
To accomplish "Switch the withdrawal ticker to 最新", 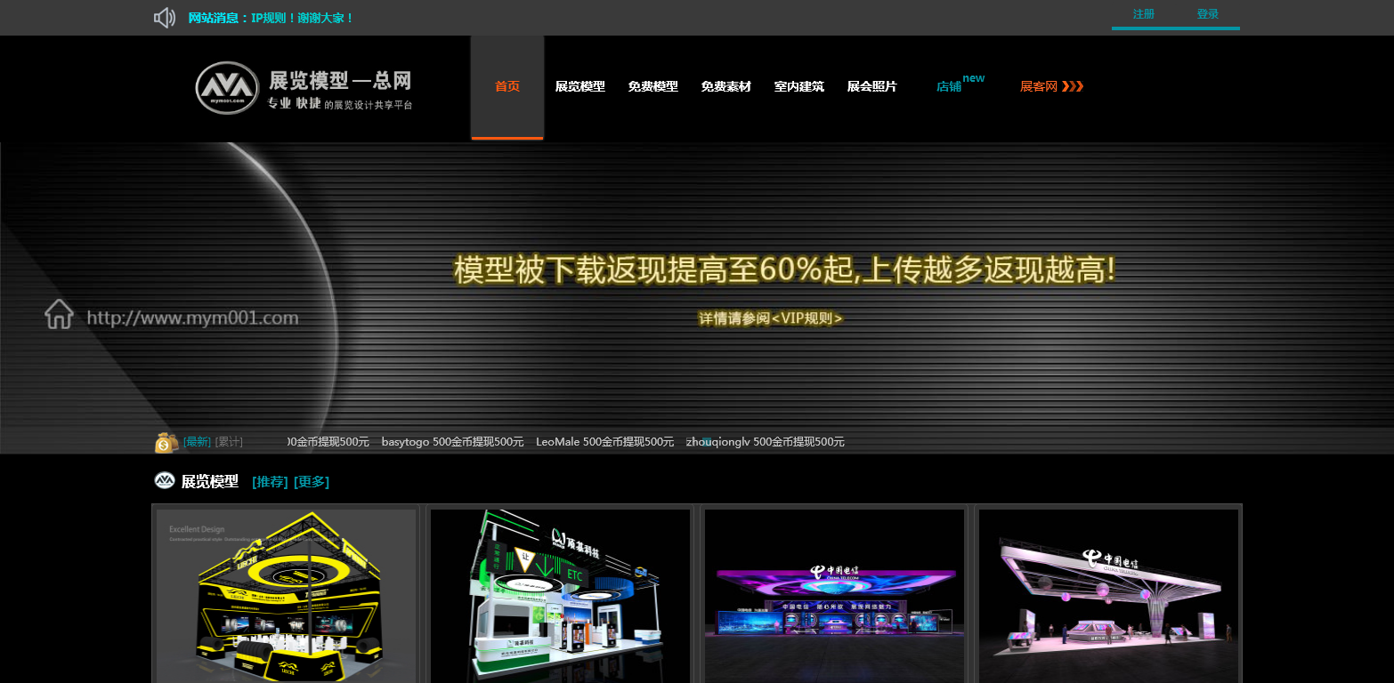I will [196, 440].
